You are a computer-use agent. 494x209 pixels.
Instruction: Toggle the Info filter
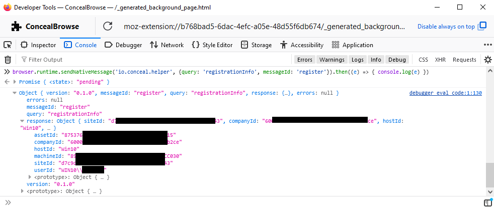click(x=376, y=60)
